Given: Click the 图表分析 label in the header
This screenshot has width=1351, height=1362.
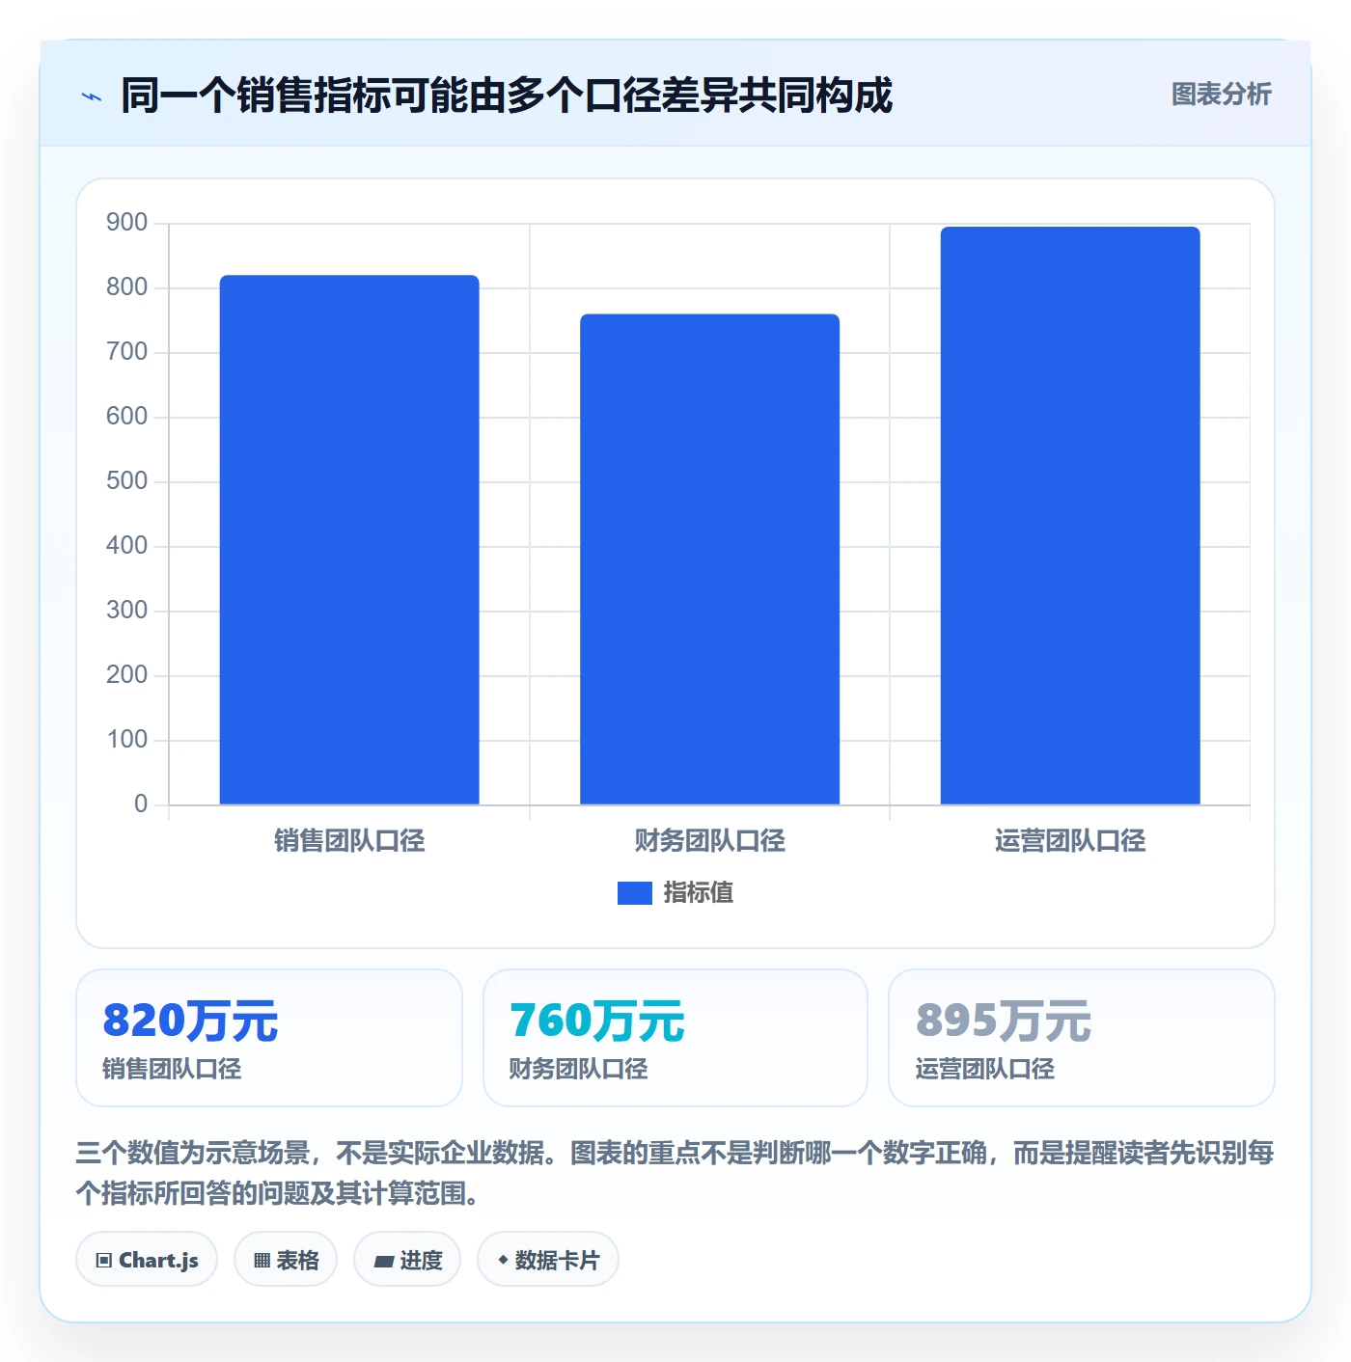Looking at the screenshot, I should click(x=1221, y=95).
